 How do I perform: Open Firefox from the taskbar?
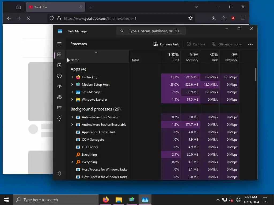point(106,200)
